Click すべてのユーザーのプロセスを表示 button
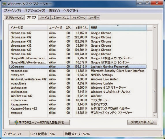165x139 pixels. (x=40, y=122)
